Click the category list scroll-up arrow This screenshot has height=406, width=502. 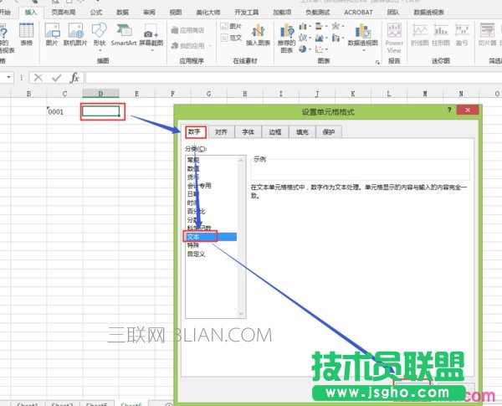241,160
